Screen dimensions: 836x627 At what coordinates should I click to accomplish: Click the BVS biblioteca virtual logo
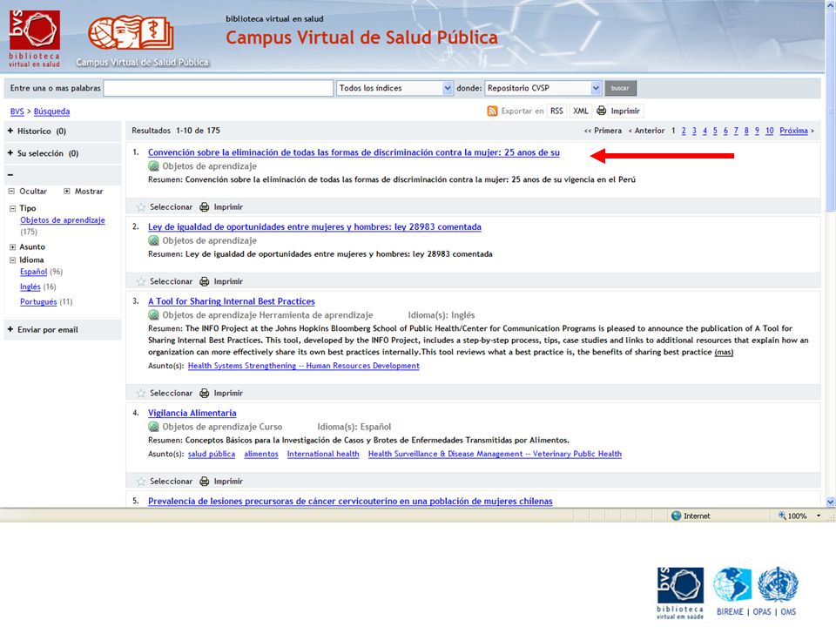pyautogui.click(x=34, y=38)
